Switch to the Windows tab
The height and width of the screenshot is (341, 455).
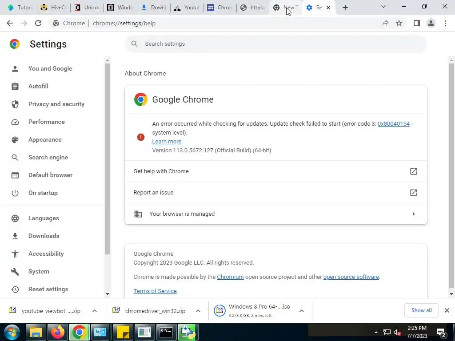coord(120,8)
